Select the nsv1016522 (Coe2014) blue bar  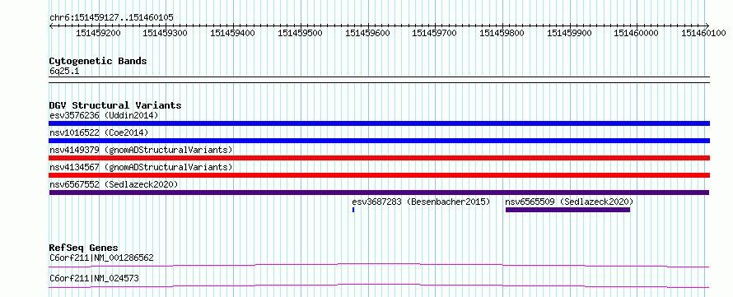pyautogui.click(x=379, y=141)
